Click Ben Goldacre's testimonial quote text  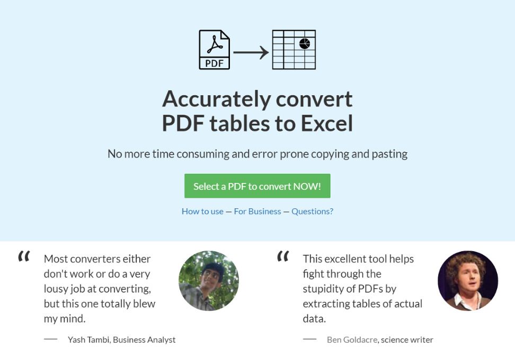tap(359, 288)
